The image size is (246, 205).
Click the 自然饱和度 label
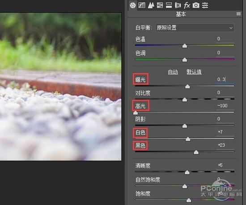pyautogui.click(x=148, y=180)
